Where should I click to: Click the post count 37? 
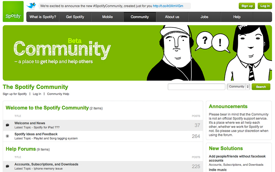(197, 125)
